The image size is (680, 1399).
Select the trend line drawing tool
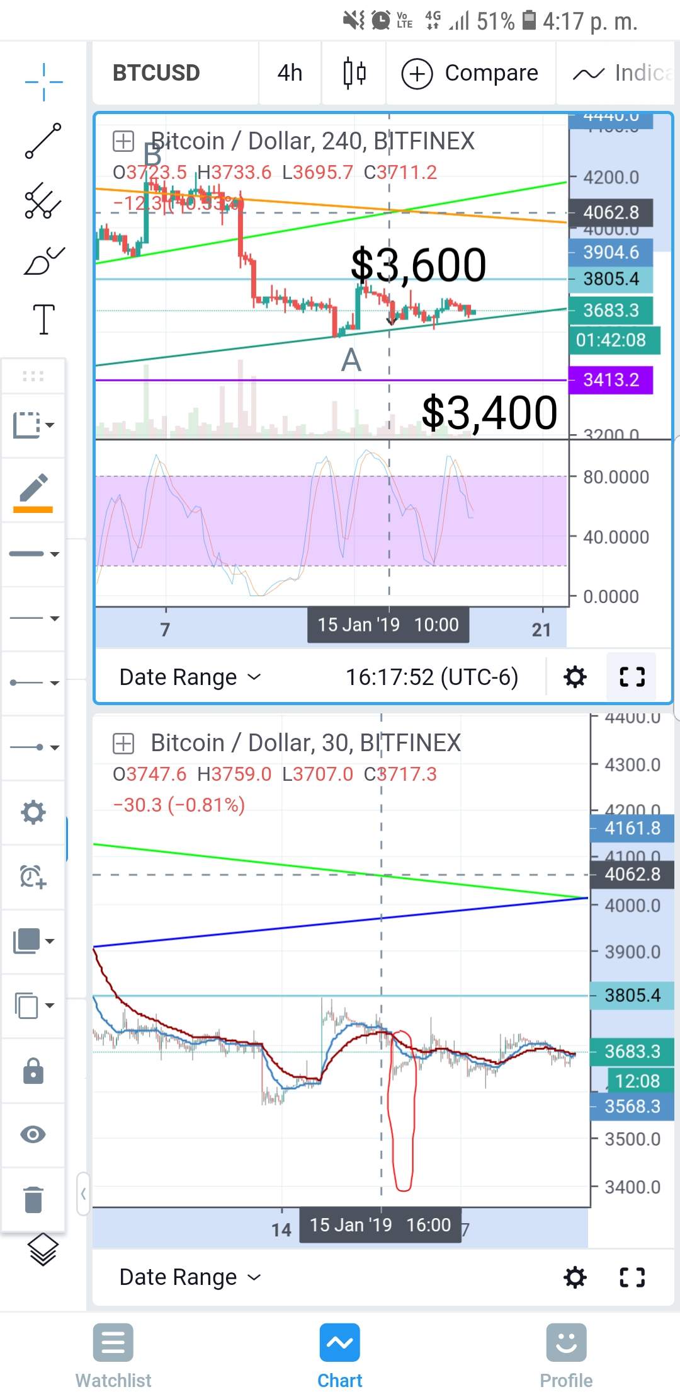point(43,141)
